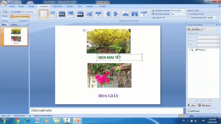The width and height of the screenshot is (221, 124).
Task: Open Windows Media Player from taskbar
Action: [47, 121]
